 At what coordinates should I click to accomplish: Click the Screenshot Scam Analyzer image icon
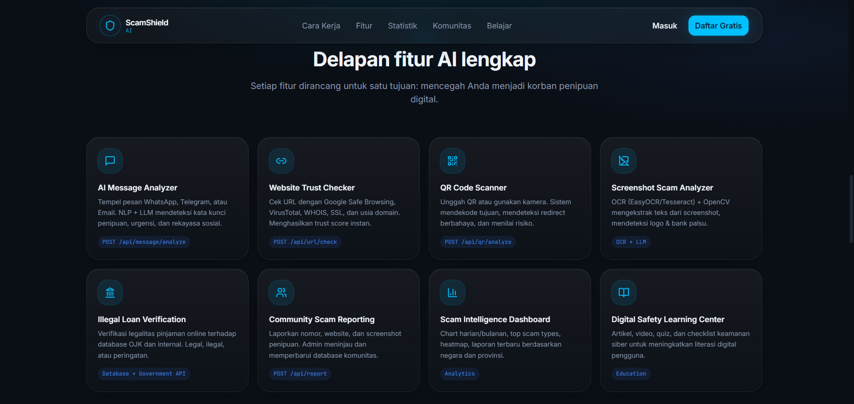click(624, 161)
